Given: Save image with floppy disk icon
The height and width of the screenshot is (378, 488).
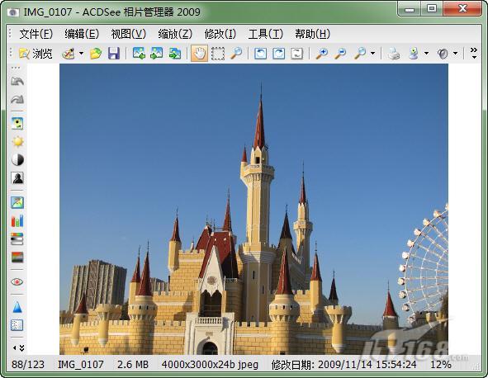Looking at the screenshot, I should coord(114,54).
